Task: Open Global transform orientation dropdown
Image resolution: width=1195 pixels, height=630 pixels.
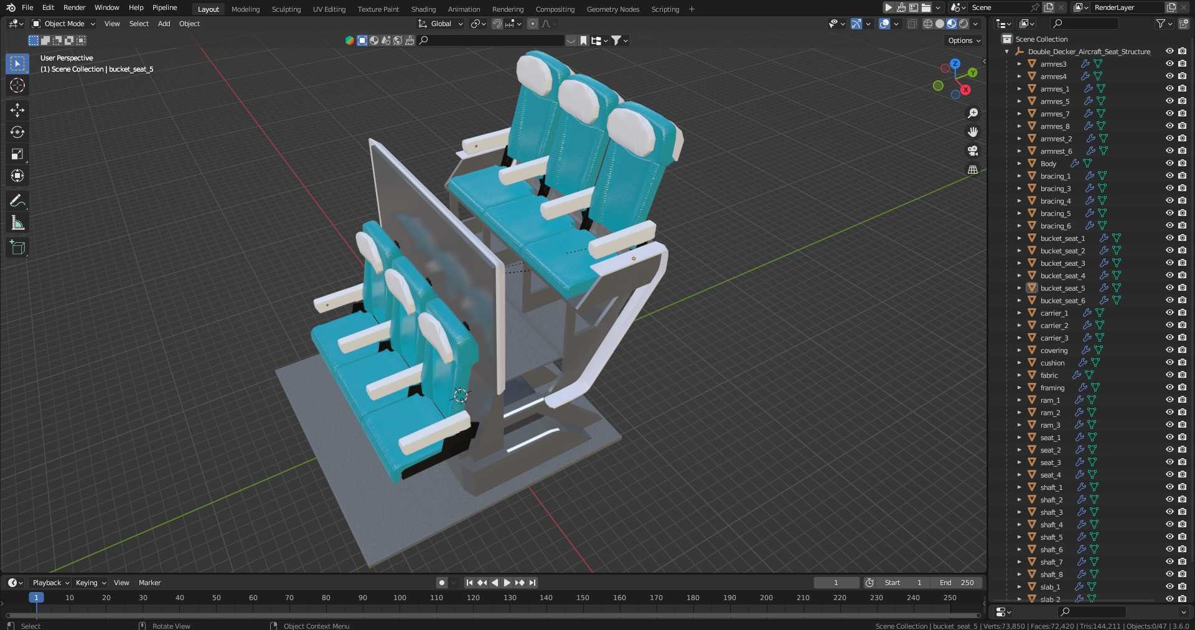Action: (441, 24)
